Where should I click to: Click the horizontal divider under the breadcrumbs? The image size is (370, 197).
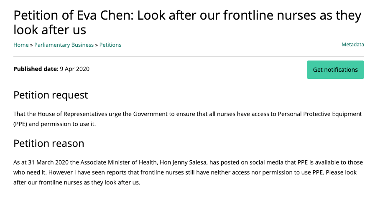pos(189,57)
